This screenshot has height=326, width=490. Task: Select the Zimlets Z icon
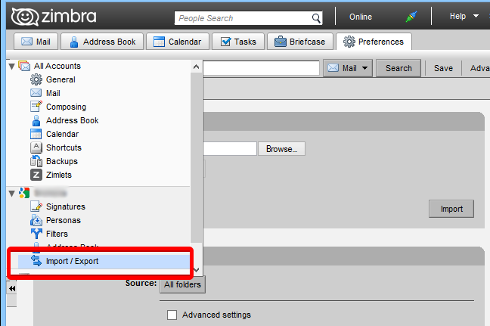pyautogui.click(x=36, y=175)
